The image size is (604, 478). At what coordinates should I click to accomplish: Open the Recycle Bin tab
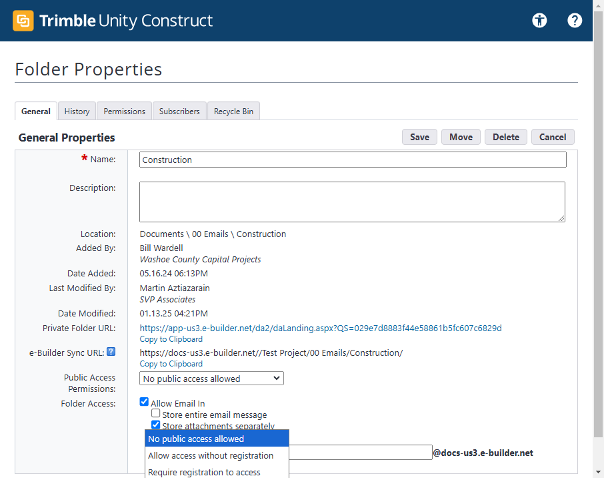(x=233, y=111)
